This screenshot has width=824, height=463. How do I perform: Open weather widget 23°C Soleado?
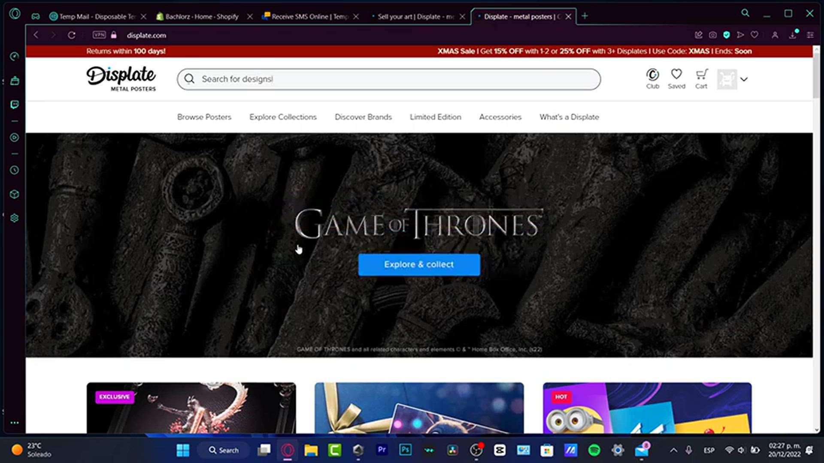[x=31, y=450]
